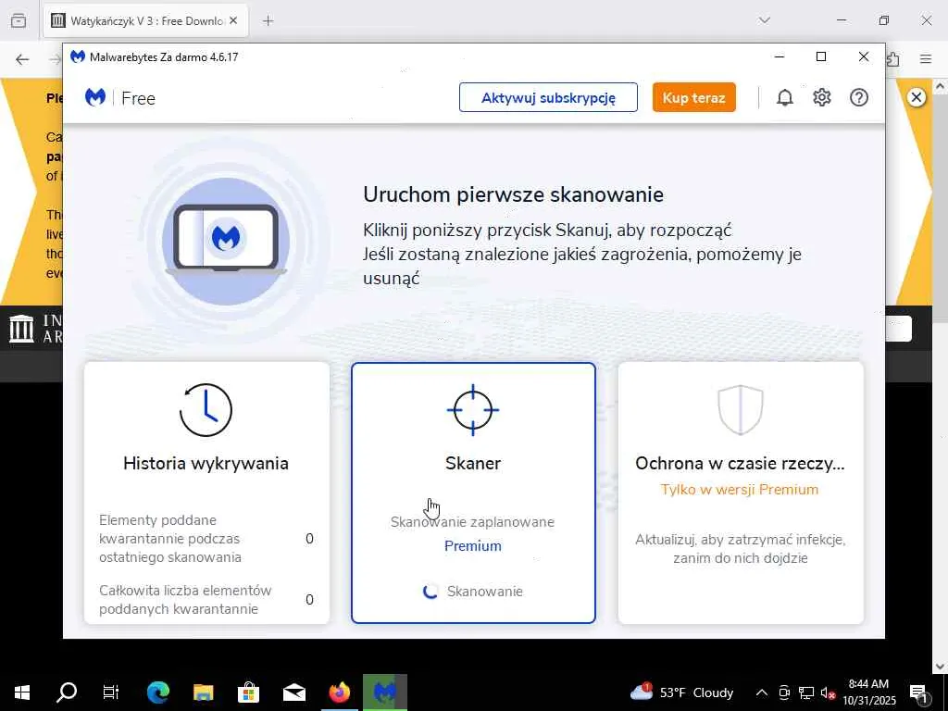The height and width of the screenshot is (711, 948).
Task: Close the Watykańczyk V 3 browser tab
Action: [233, 21]
